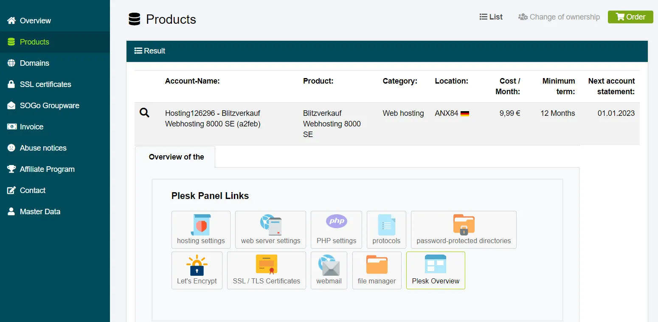Image resolution: width=658 pixels, height=322 pixels.
Task: Click the 12 Months term value
Action: click(x=558, y=113)
